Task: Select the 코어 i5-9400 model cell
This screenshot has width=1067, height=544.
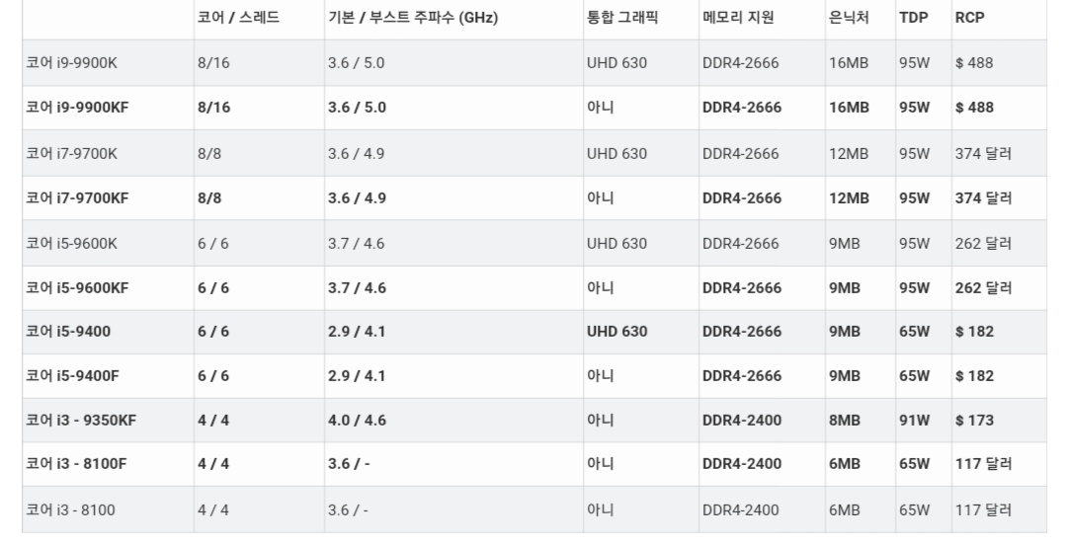Action: coord(68,332)
